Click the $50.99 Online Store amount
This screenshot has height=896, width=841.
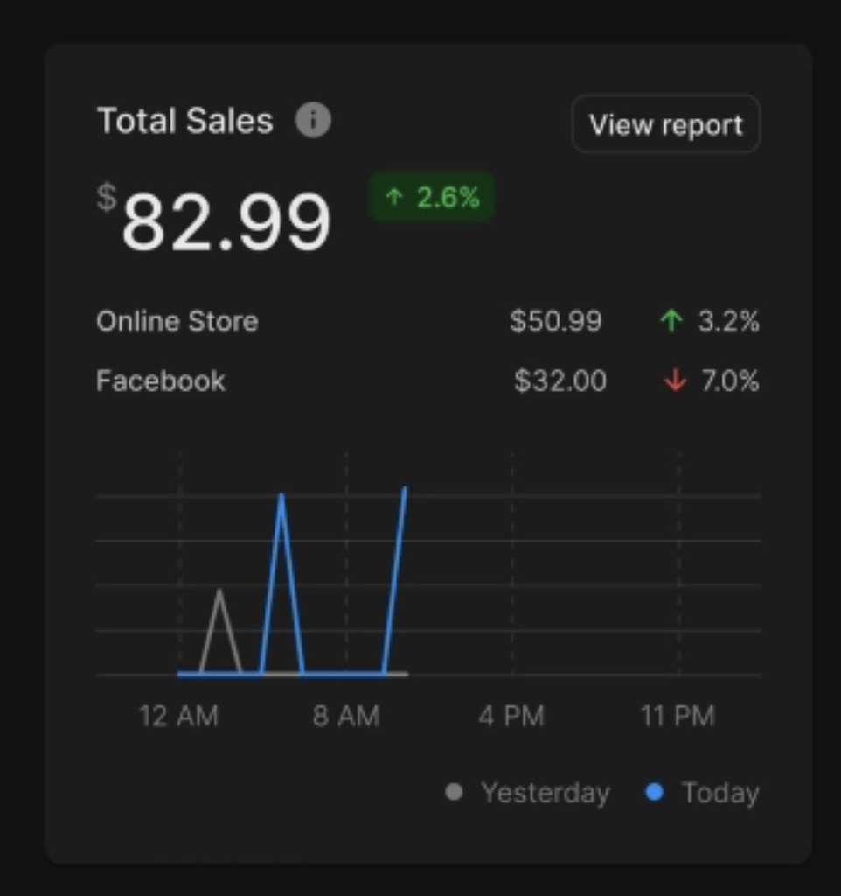[556, 321]
